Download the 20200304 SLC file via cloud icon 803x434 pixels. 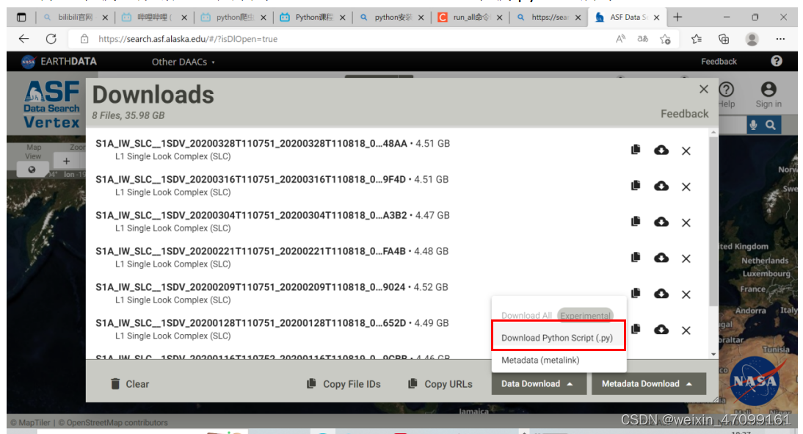(661, 222)
